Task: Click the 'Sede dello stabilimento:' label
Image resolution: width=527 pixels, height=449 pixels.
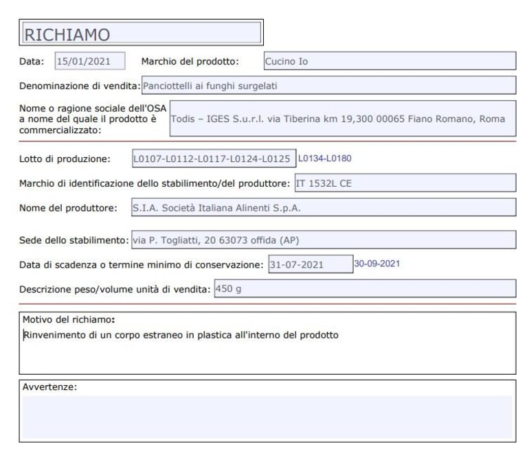Action: point(74,240)
